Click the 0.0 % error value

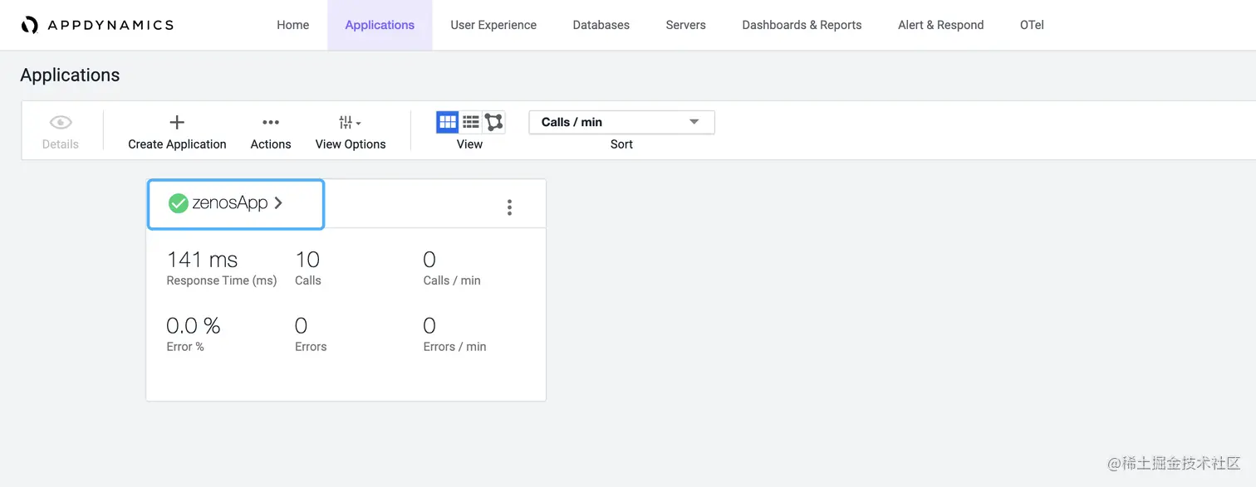[x=194, y=325]
